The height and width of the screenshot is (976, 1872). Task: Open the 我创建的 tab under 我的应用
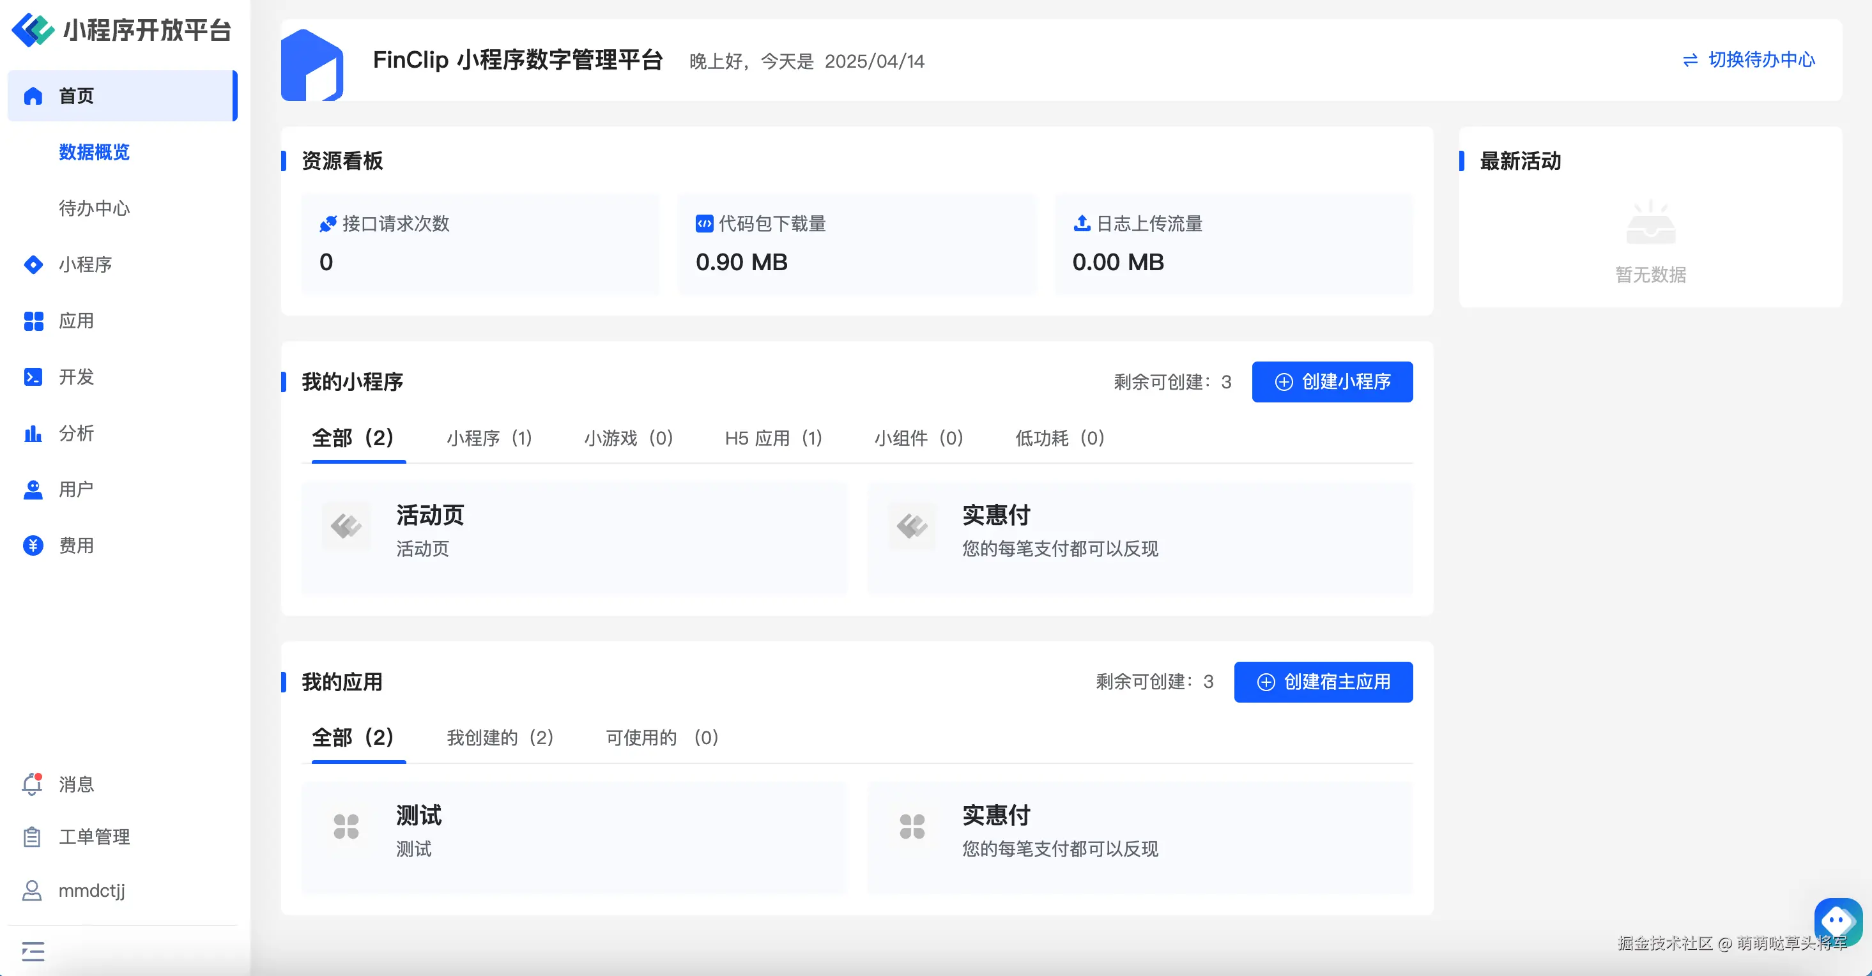[499, 737]
